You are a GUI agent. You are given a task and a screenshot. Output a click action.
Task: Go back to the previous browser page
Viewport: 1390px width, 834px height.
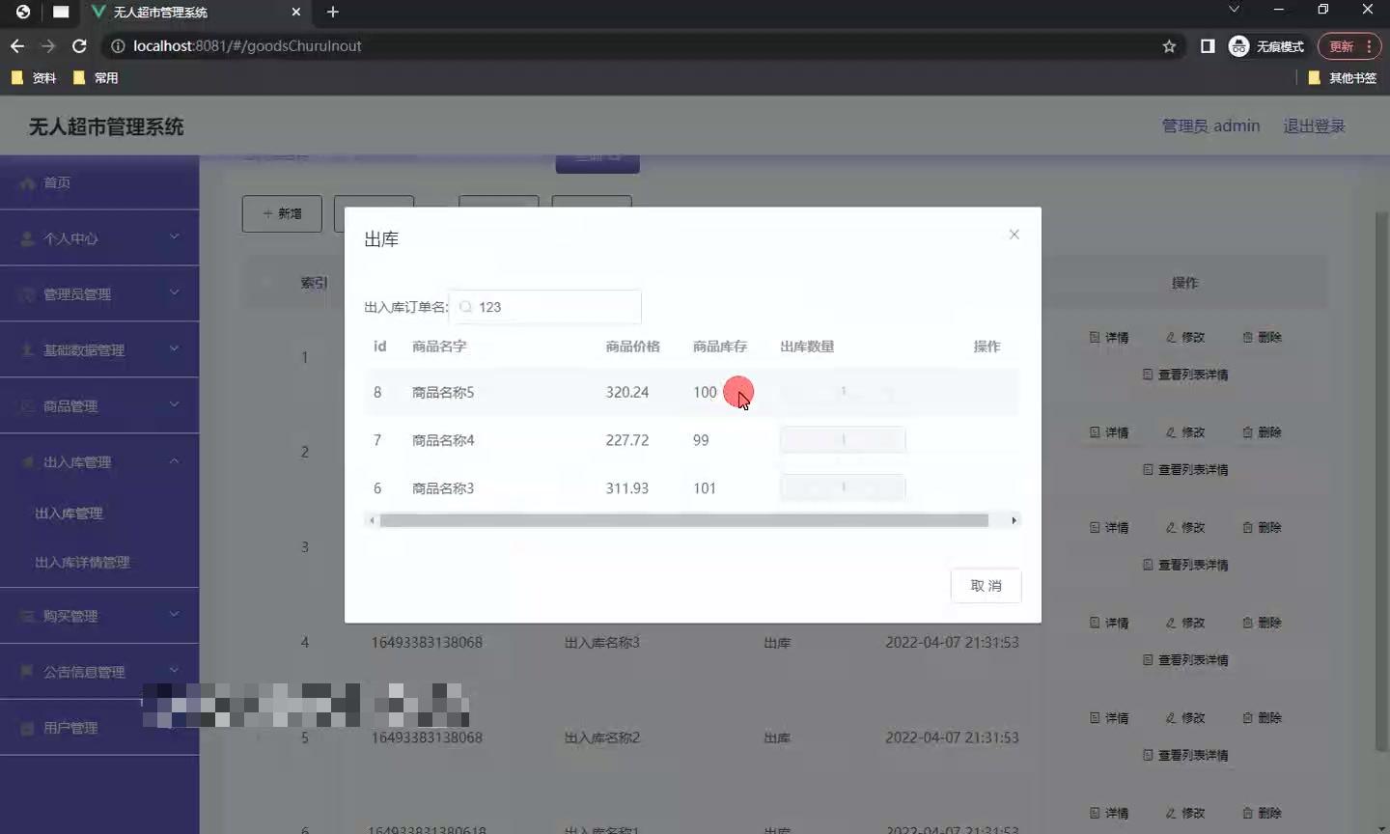pos(17,46)
